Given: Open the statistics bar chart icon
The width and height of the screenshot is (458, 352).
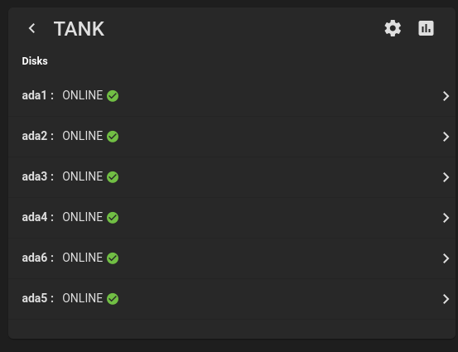Looking at the screenshot, I should tap(426, 28).
